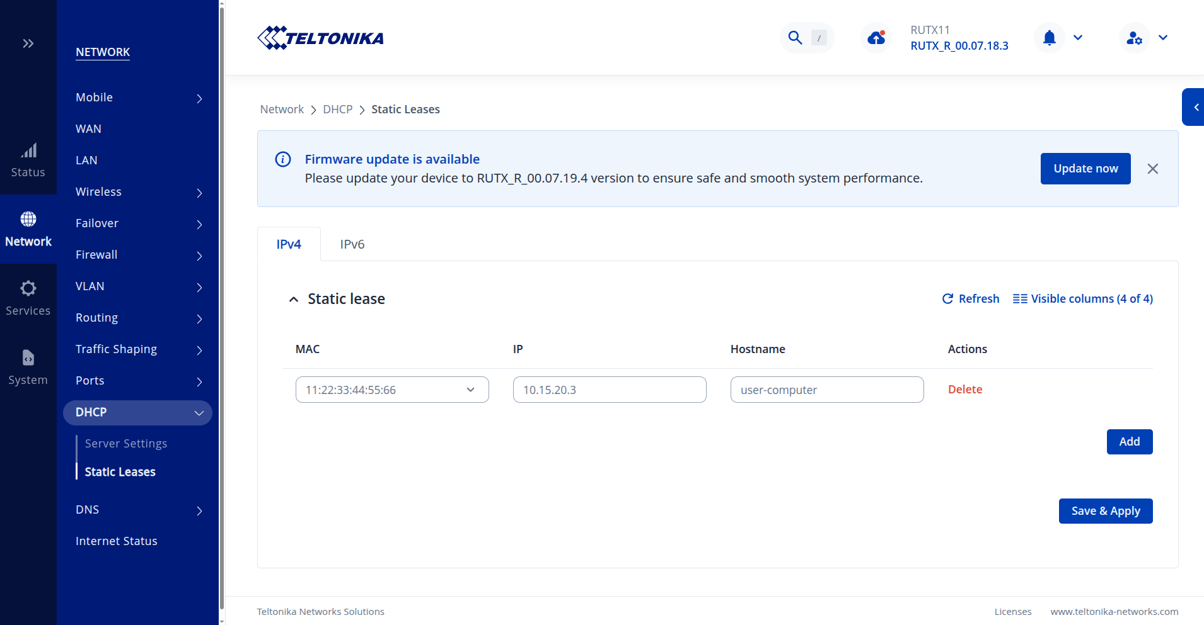This screenshot has height=625, width=1204.
Task: Collapse the Static lease section header
Action: tap(294, 299)
